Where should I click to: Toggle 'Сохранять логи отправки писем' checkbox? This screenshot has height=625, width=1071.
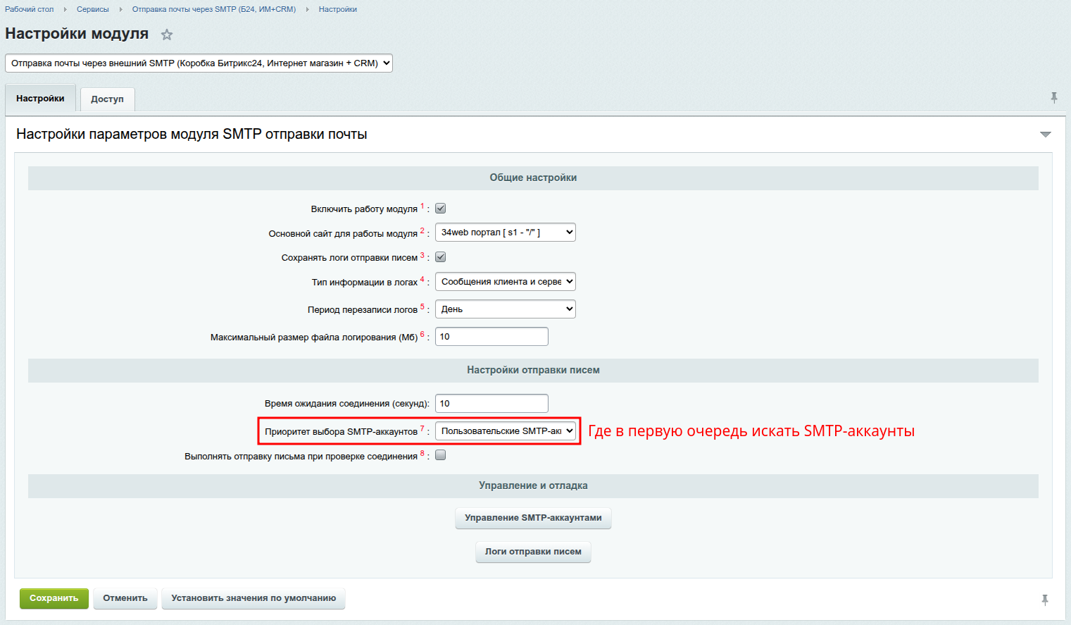441,257
